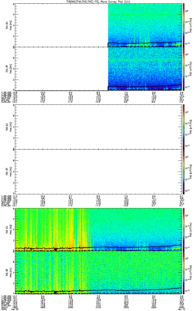This screenshot has height=311, width=194.
Task: Click the THE B-perpendicular freq axis label
Action: (x=11, y=230)
